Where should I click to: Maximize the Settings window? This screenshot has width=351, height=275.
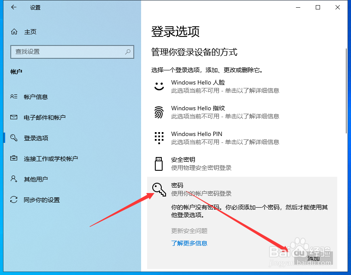pyautogui.click(x=317, y=7)
